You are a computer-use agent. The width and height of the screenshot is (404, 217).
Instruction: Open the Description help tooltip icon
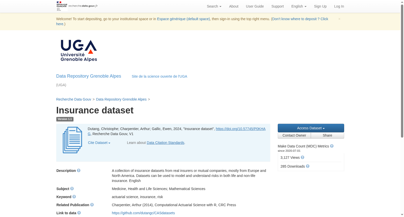(x=79, y=171)
